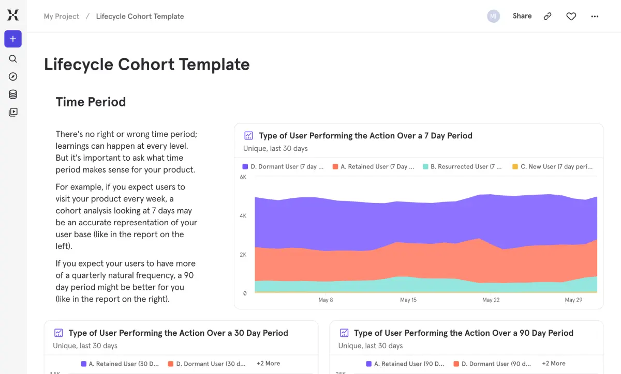Copy board link with the link icon

[x=548, y=17]
